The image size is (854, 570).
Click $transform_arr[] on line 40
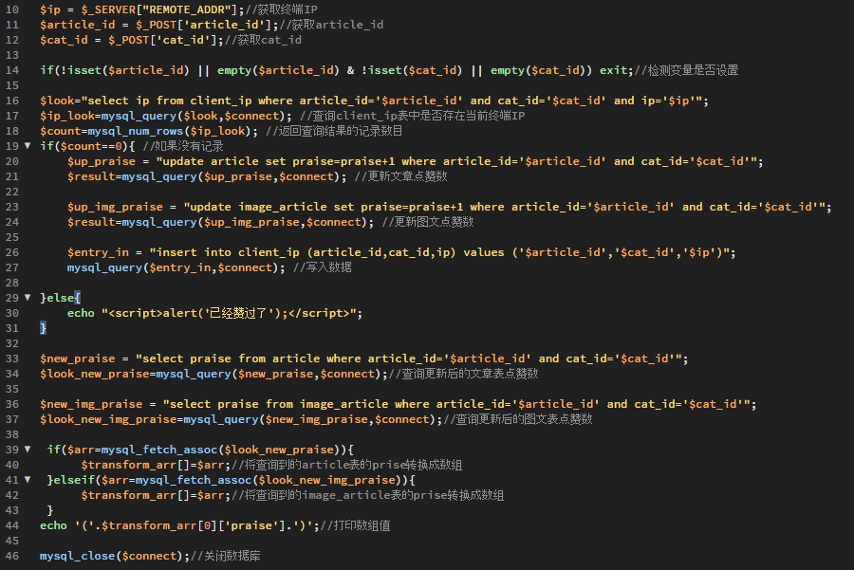pos(136,465)
